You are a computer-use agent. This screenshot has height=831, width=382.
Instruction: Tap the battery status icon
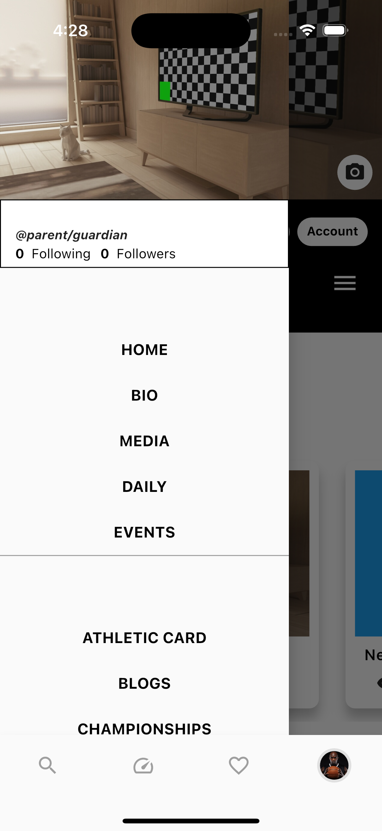(335, 30)
